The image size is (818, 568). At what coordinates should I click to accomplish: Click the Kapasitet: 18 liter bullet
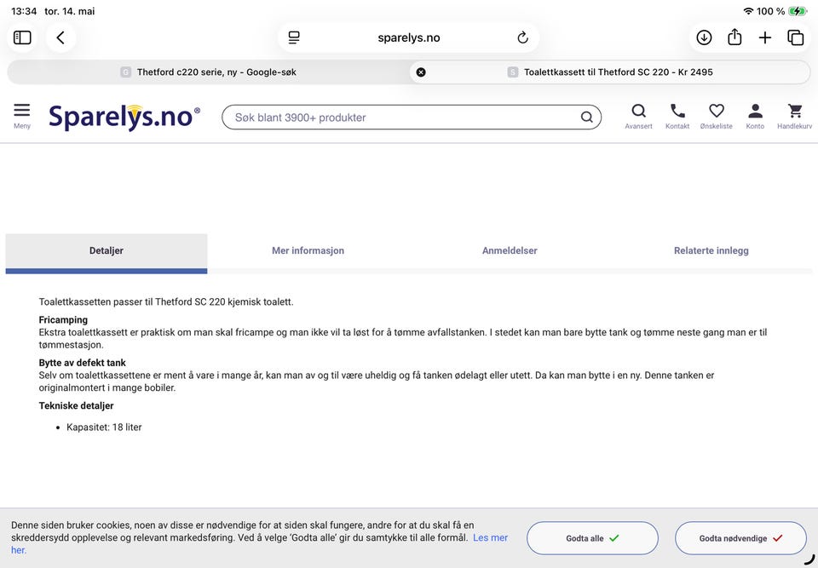click(104, 427)
